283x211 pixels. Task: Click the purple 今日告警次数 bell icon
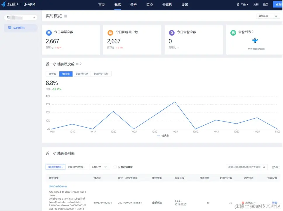[x=171, y=33]
